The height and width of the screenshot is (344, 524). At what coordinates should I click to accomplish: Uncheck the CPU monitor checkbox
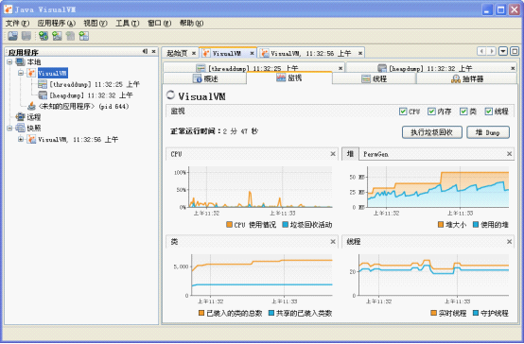(403, 112)
